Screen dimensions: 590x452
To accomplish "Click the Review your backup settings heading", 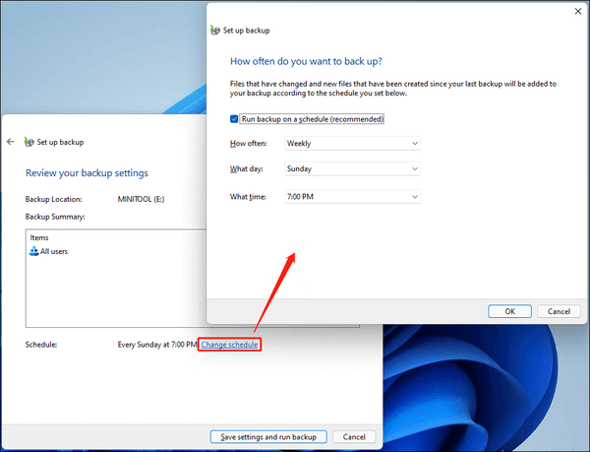I will [87, 173].
